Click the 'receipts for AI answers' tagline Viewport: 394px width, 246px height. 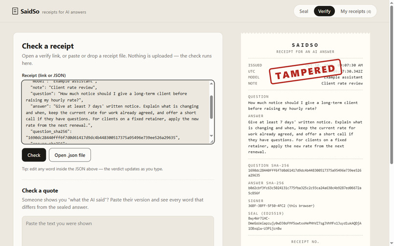pos(64,12)
